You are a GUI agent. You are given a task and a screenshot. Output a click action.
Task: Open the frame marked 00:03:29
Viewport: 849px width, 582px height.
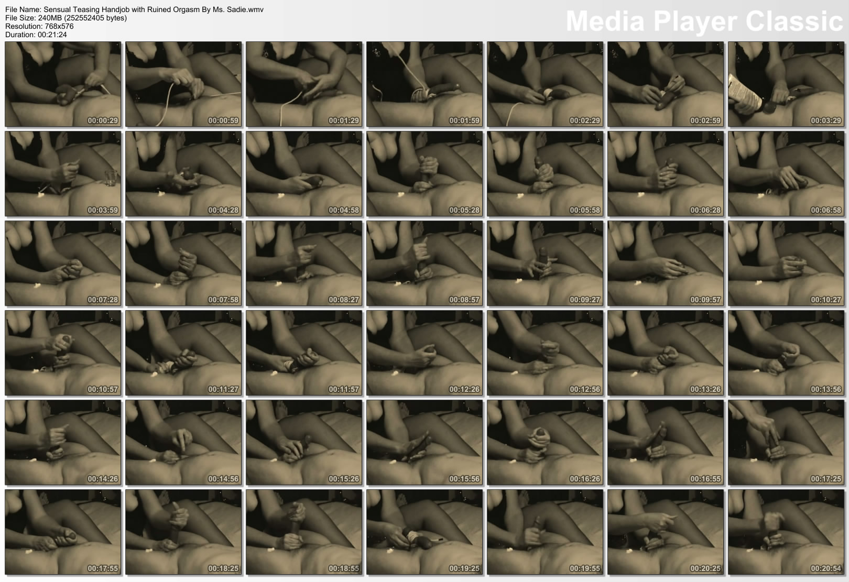pyautogui.click(x=786, y=84)
